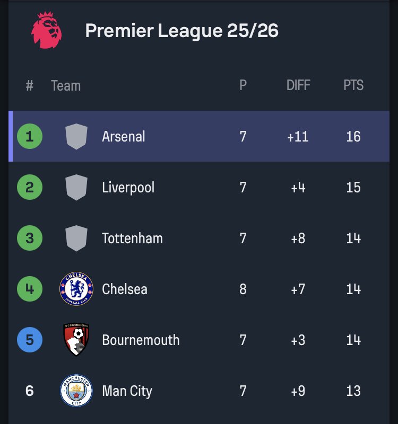Click the P matches played header
Screen dimensions: 398x424
coord(243,85)
